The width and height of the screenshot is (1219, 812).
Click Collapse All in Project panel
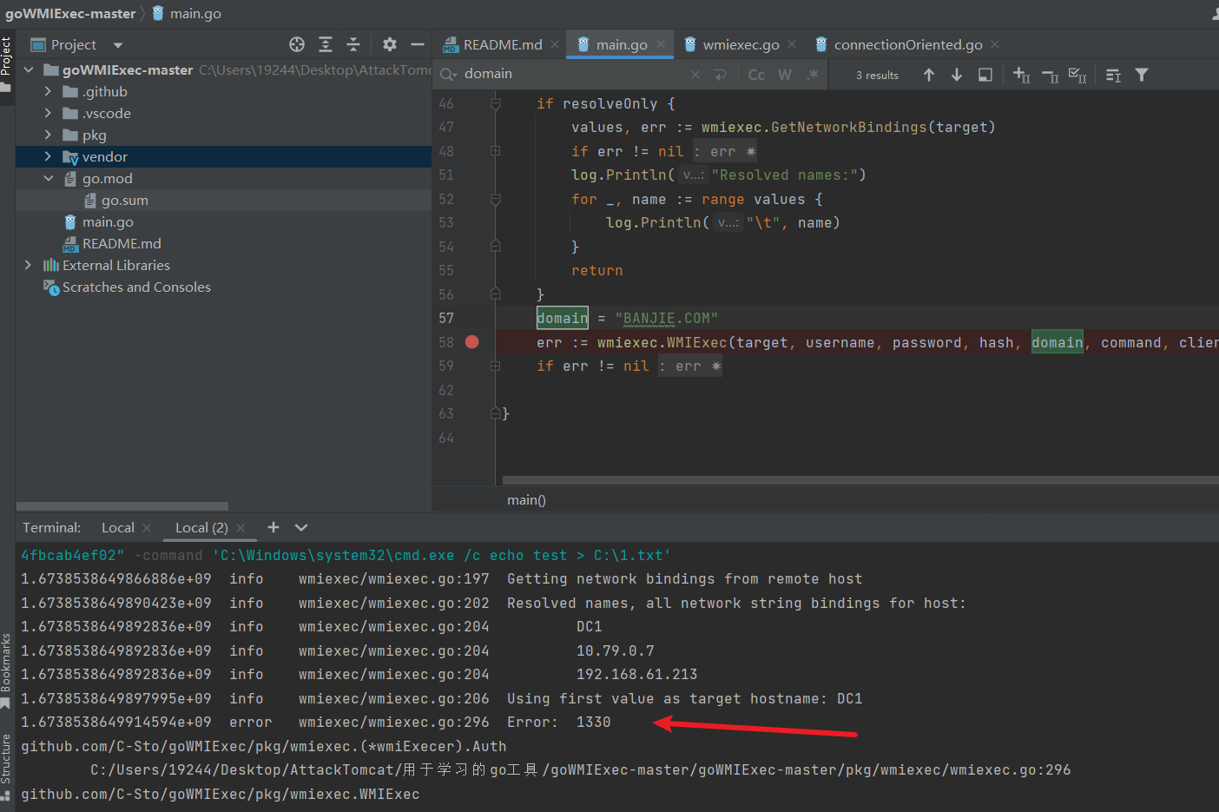pyautogui.click(x=353, y=44)
